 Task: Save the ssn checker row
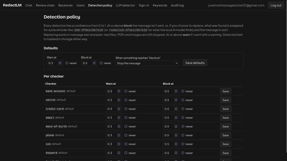pyautogui.click(x=225, y=144)
